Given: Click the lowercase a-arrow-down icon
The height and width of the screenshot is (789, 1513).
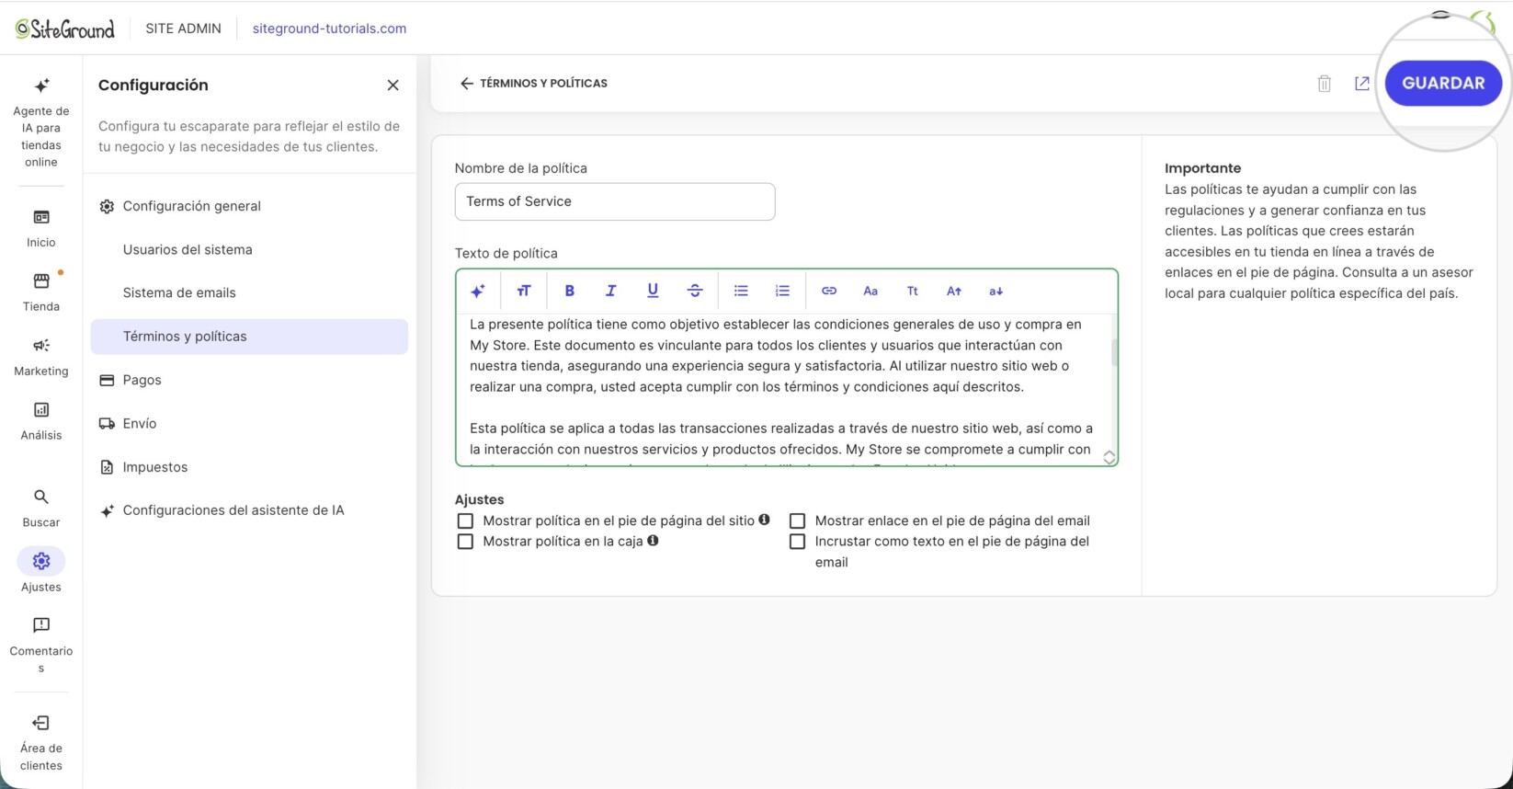Looking at the screenshot, I should point(995,291).
